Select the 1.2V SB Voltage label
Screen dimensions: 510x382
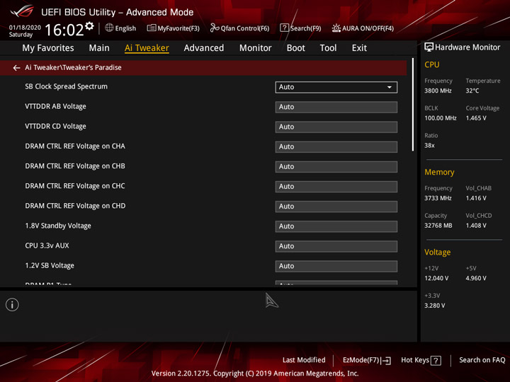(50, 266)
